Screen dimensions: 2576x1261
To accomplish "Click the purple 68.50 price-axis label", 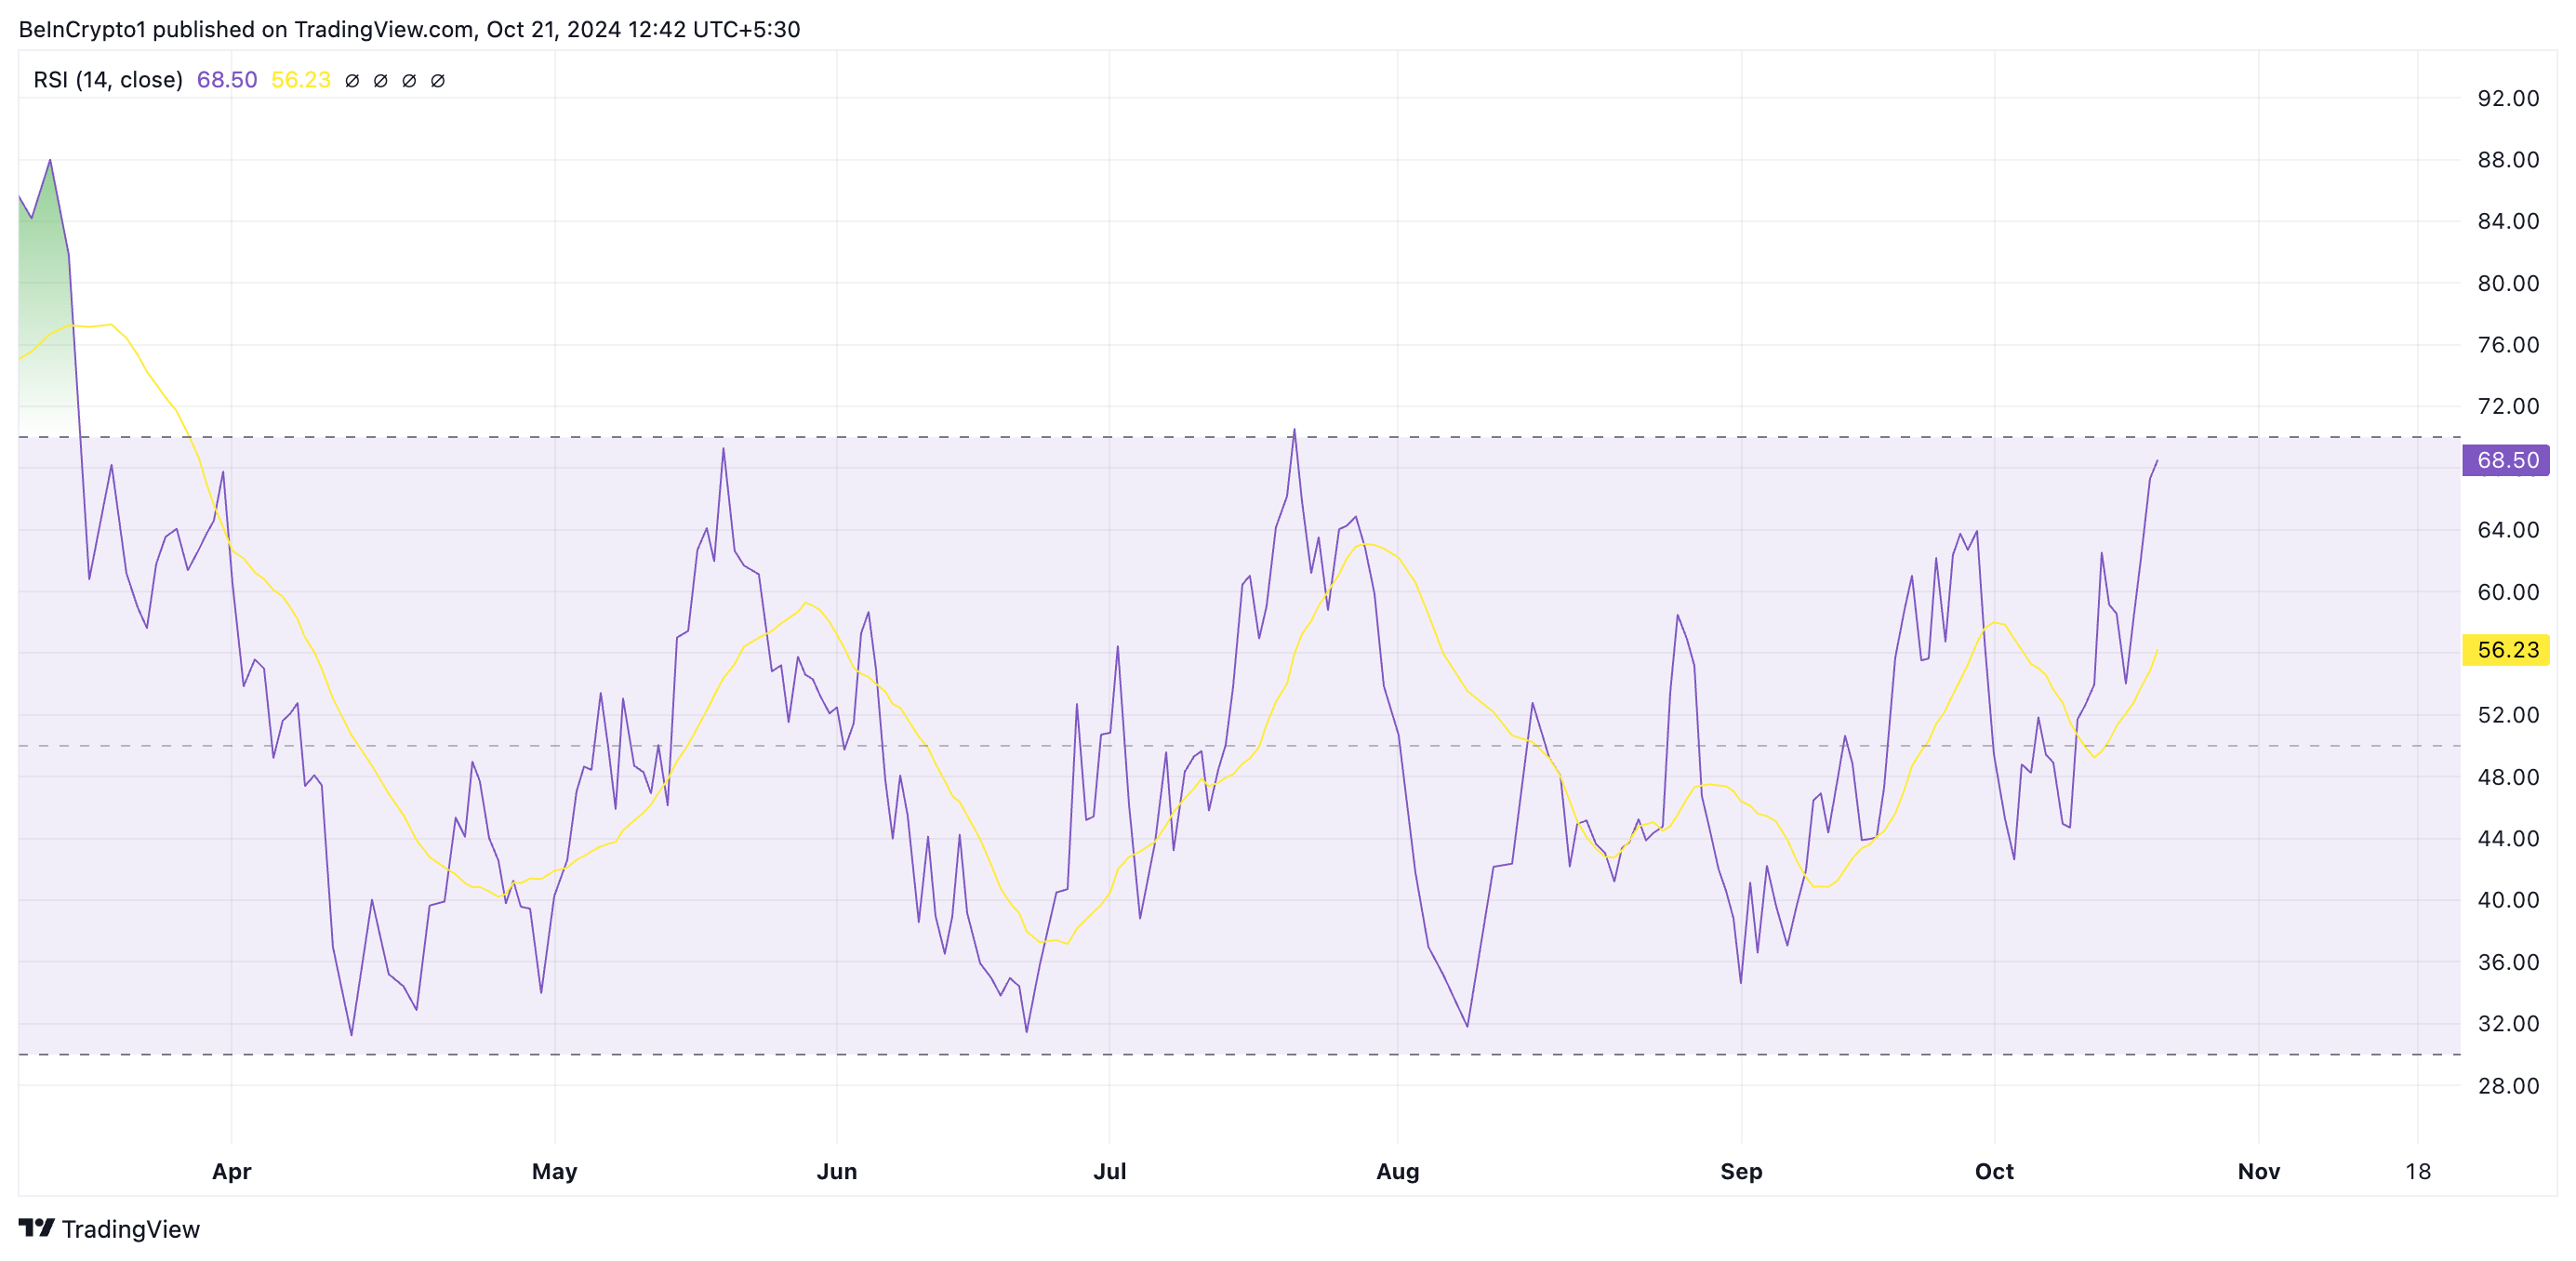I will pos(2506,460).
